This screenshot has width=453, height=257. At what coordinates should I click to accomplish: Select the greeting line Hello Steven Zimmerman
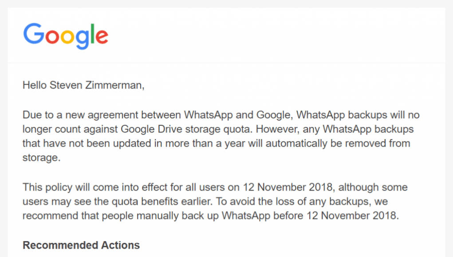click(83, 85)
